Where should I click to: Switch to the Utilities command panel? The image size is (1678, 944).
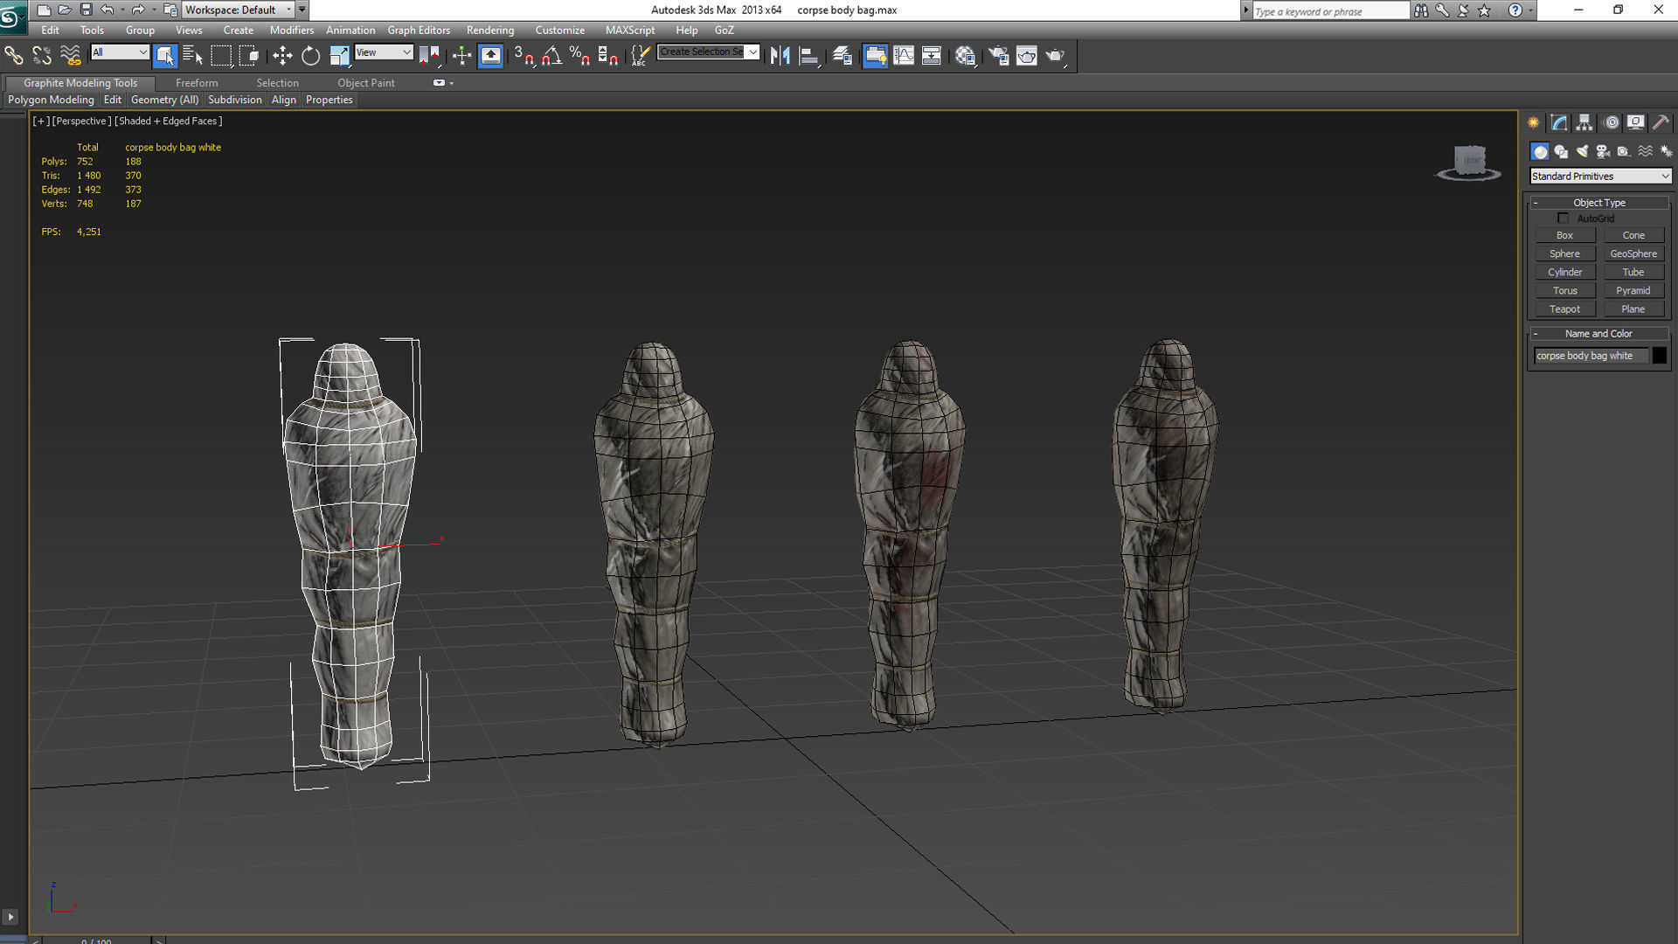(1661, 123)
